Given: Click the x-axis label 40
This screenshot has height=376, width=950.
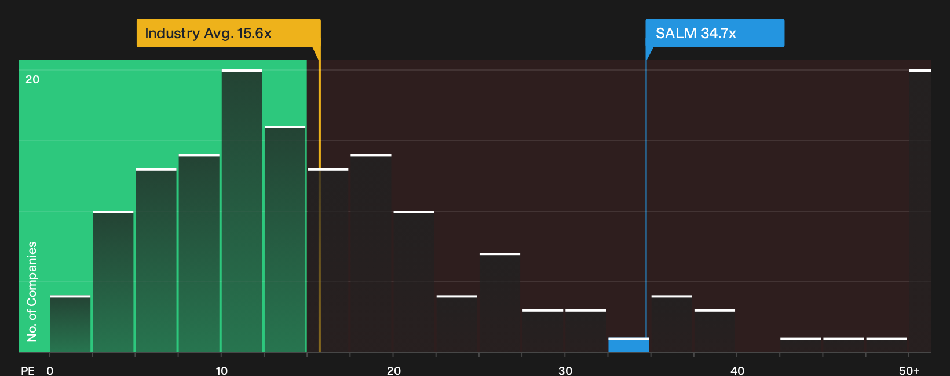Looking at the screenshot, I should coord(737,370).
